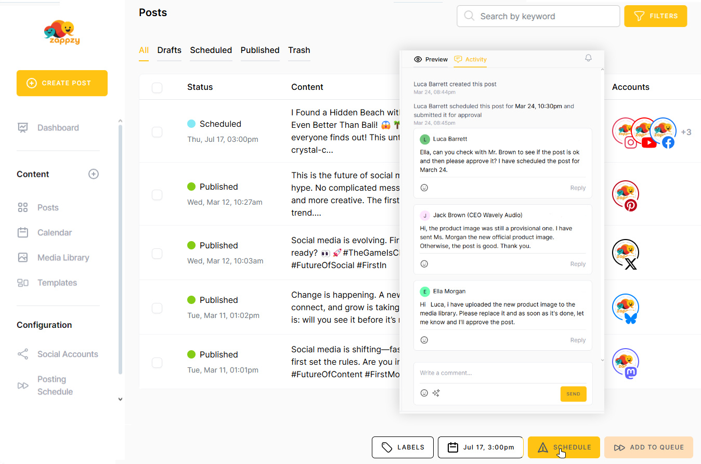Open emoji picker in comment box
Viewport: 701px width, 464px height.
coord(424,393)
